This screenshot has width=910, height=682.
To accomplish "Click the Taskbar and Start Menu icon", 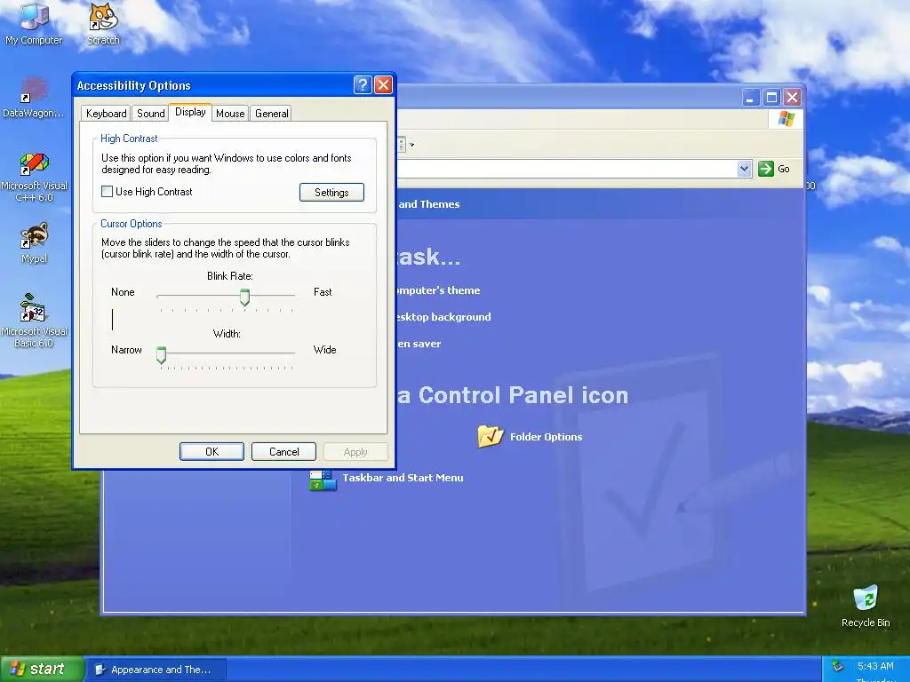I will (323, 479).
